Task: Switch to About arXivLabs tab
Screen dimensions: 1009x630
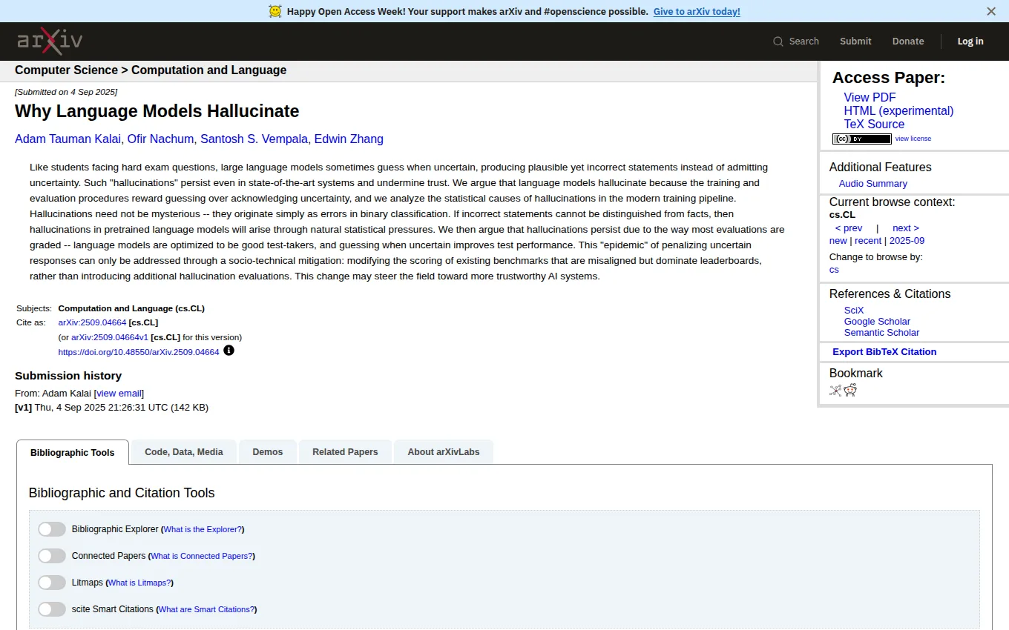Action: [444, 452]
